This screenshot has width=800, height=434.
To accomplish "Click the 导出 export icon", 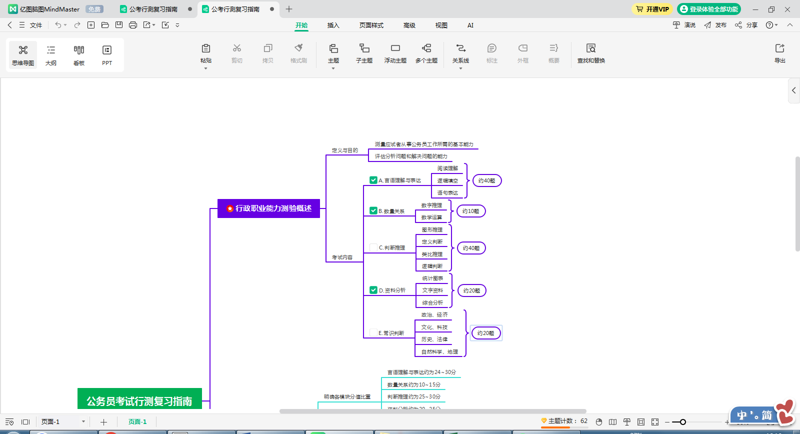I will coord(780,48).
